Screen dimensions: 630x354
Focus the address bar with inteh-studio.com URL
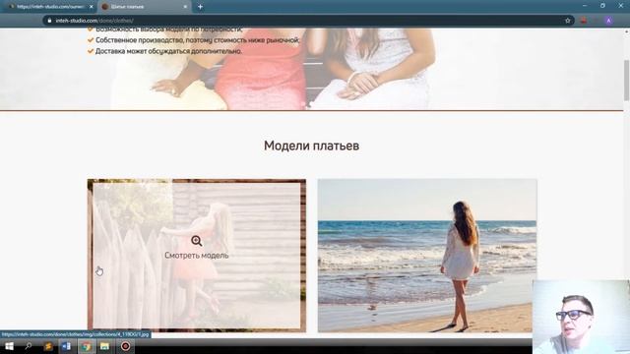307,21
